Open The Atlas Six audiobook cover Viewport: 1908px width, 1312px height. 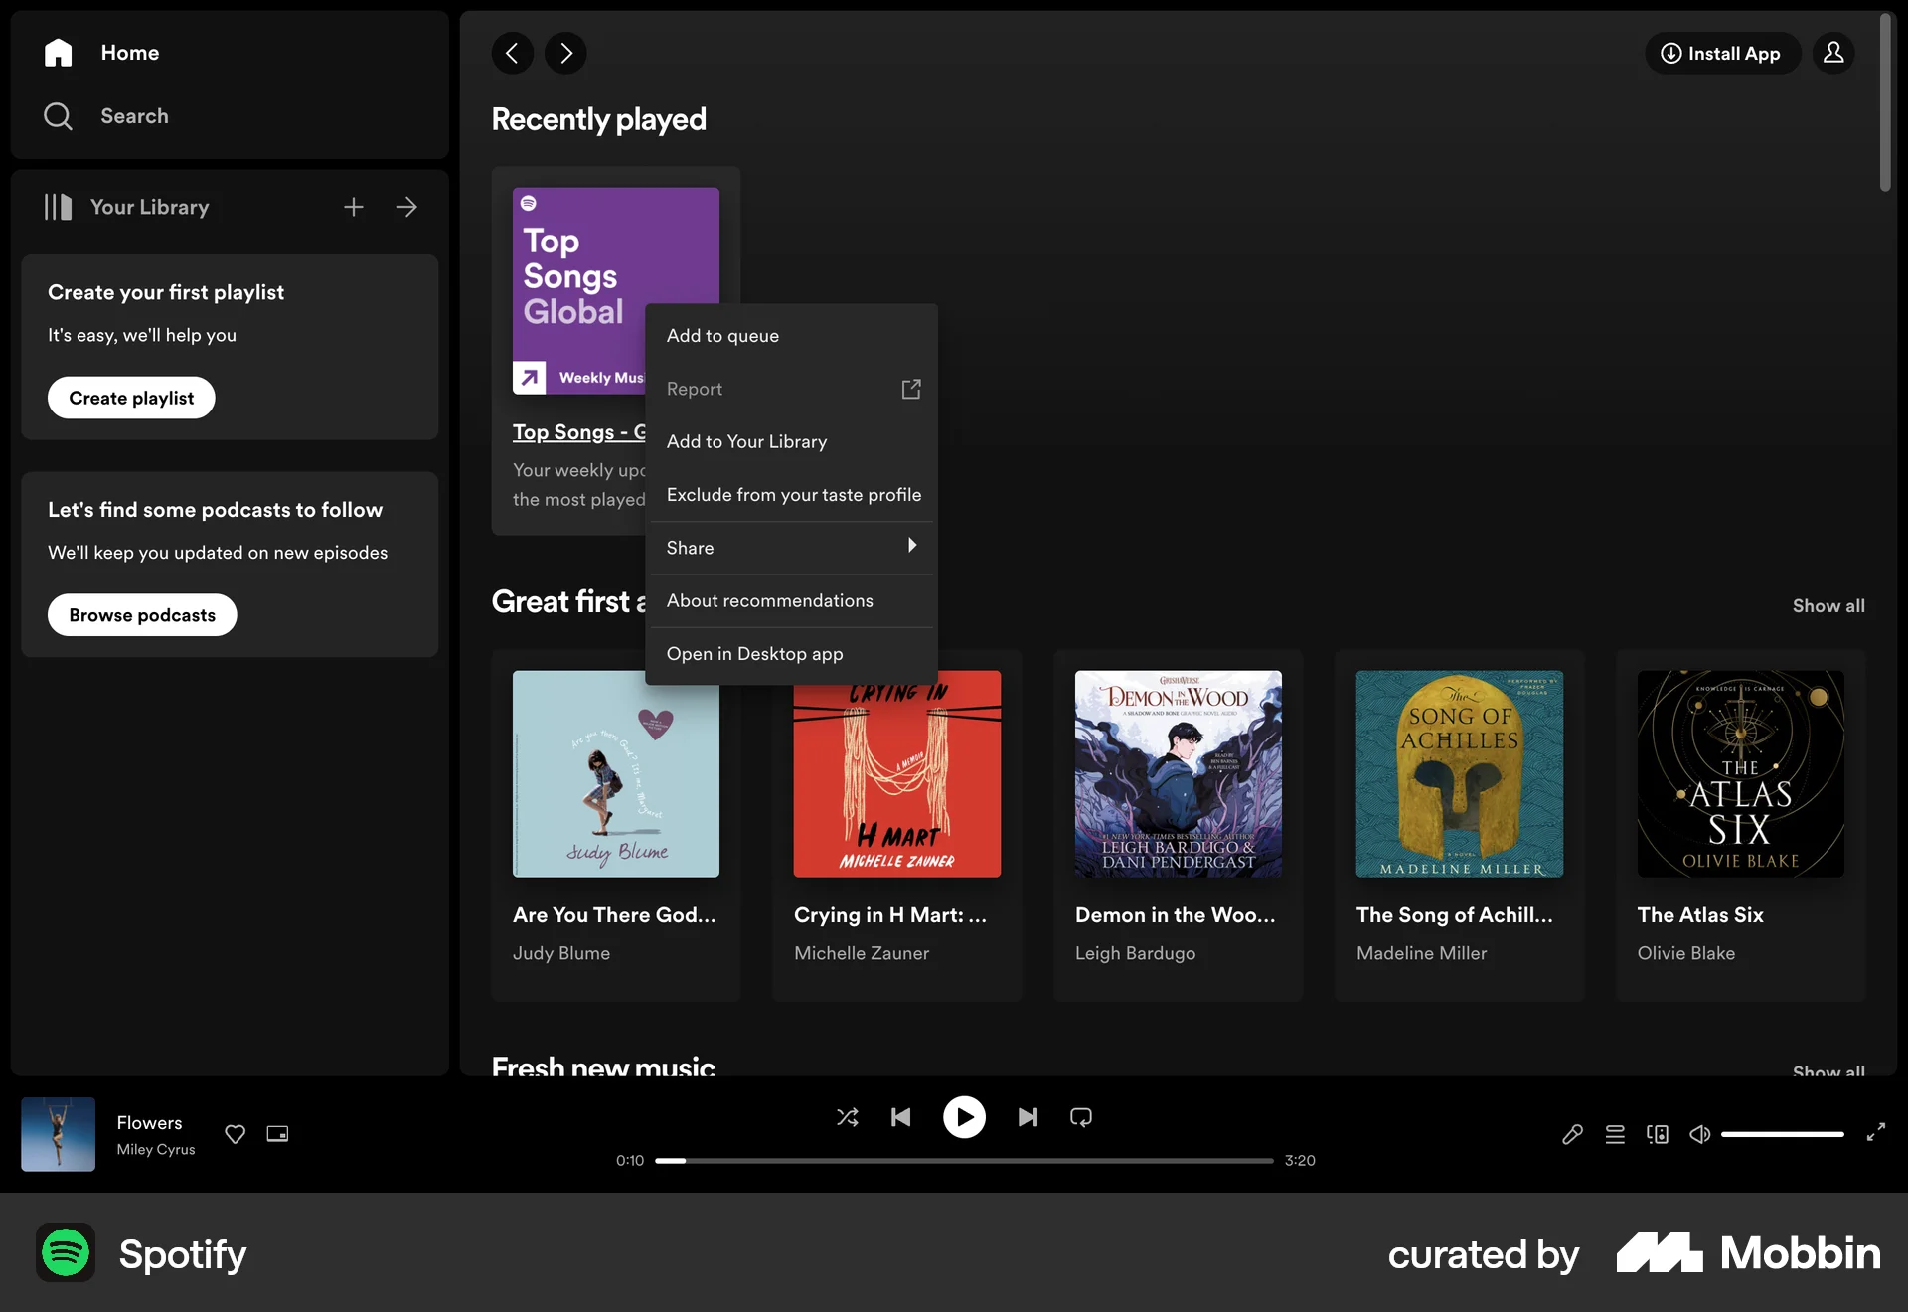1739,774
